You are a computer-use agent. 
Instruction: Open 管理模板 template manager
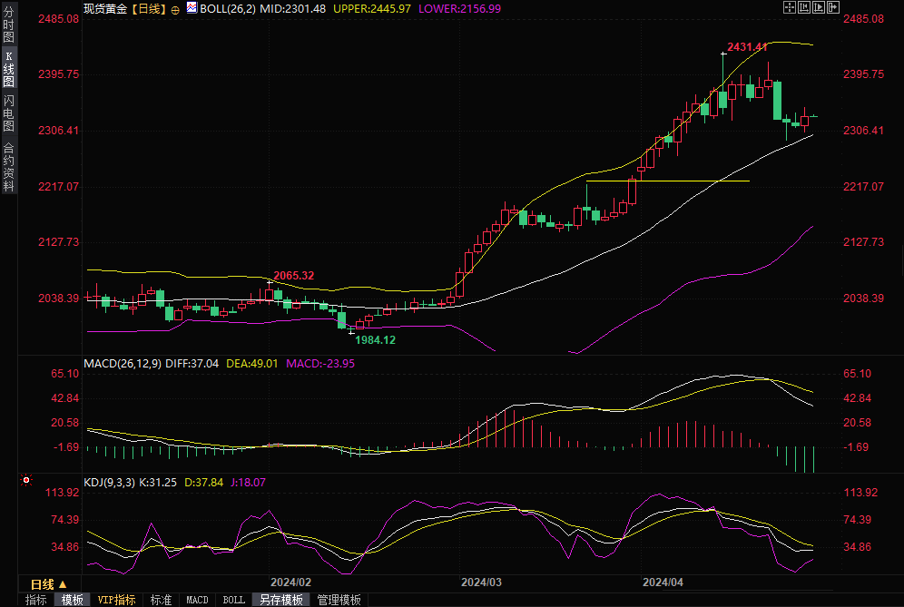339,600
